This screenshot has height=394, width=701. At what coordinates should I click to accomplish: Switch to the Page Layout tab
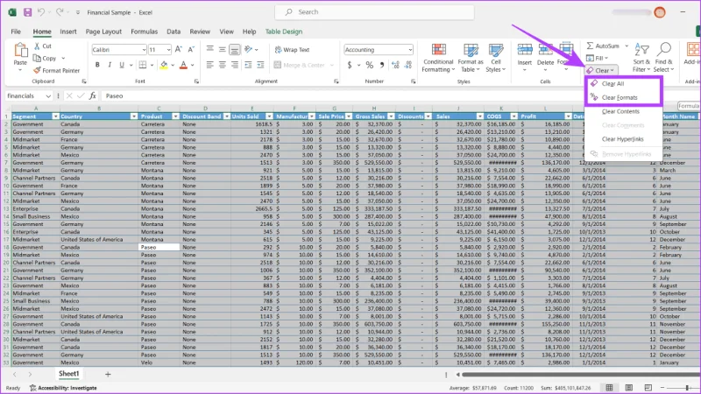(x=103, y=32)
